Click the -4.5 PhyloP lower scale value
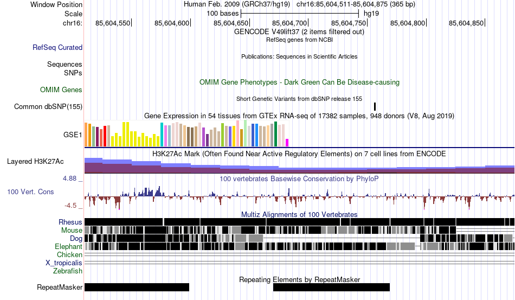 (x=70, y=206)
